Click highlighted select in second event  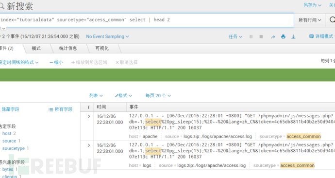tap(153, 151)
